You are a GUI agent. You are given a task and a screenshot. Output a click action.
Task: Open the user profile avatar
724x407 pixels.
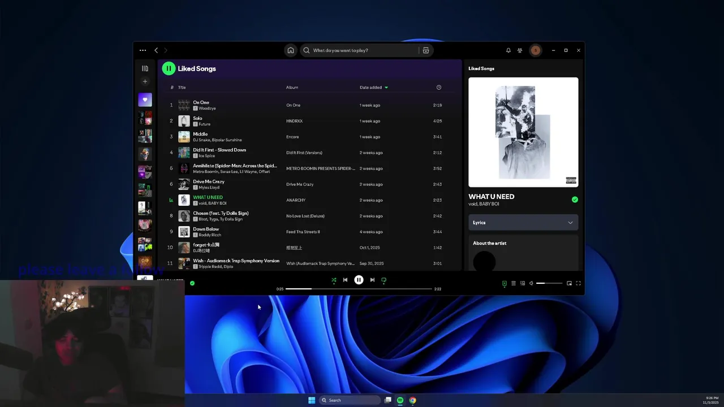click(x=535, y=50)
